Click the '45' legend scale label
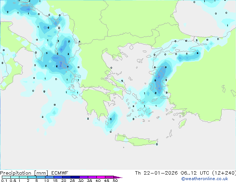Viewport: 236px width, 182px height. 106,181
